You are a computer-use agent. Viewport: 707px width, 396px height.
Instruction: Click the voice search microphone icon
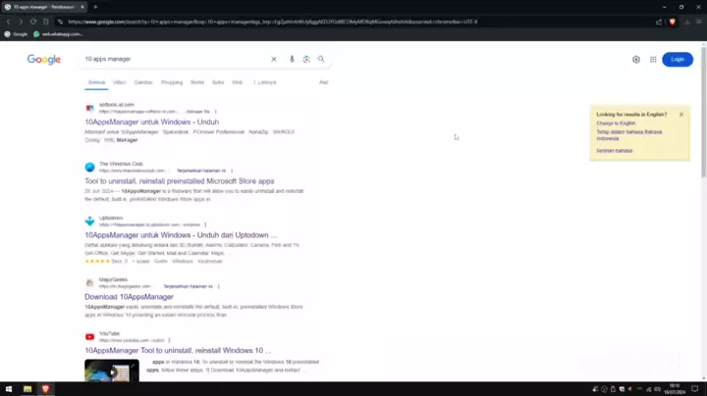[x=292, y=60]
